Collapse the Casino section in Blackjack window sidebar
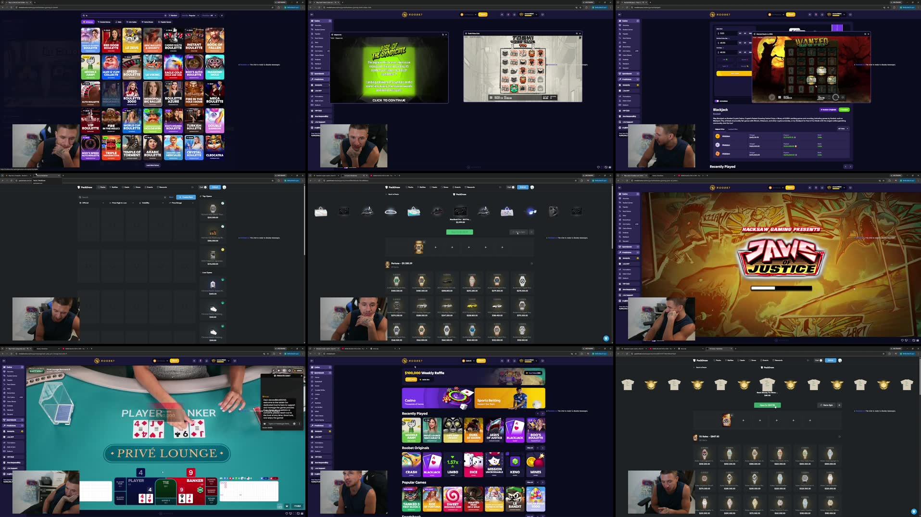Image resolution: width=921 pixels, height=517 pixels. (638, 21)
